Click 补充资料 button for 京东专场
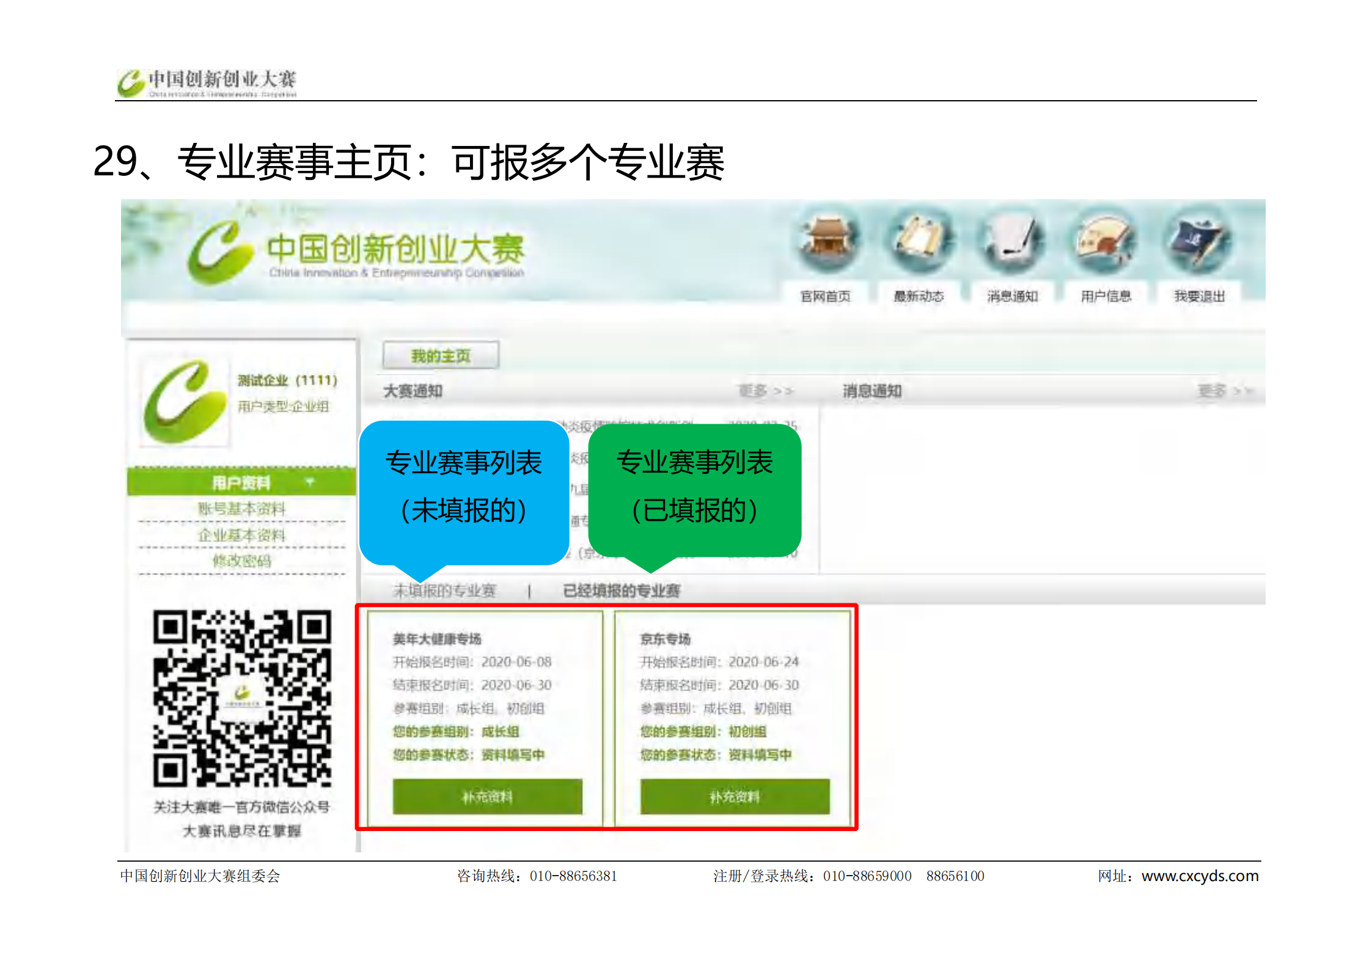Viewport: 1372px width, 969px height. 735,796
